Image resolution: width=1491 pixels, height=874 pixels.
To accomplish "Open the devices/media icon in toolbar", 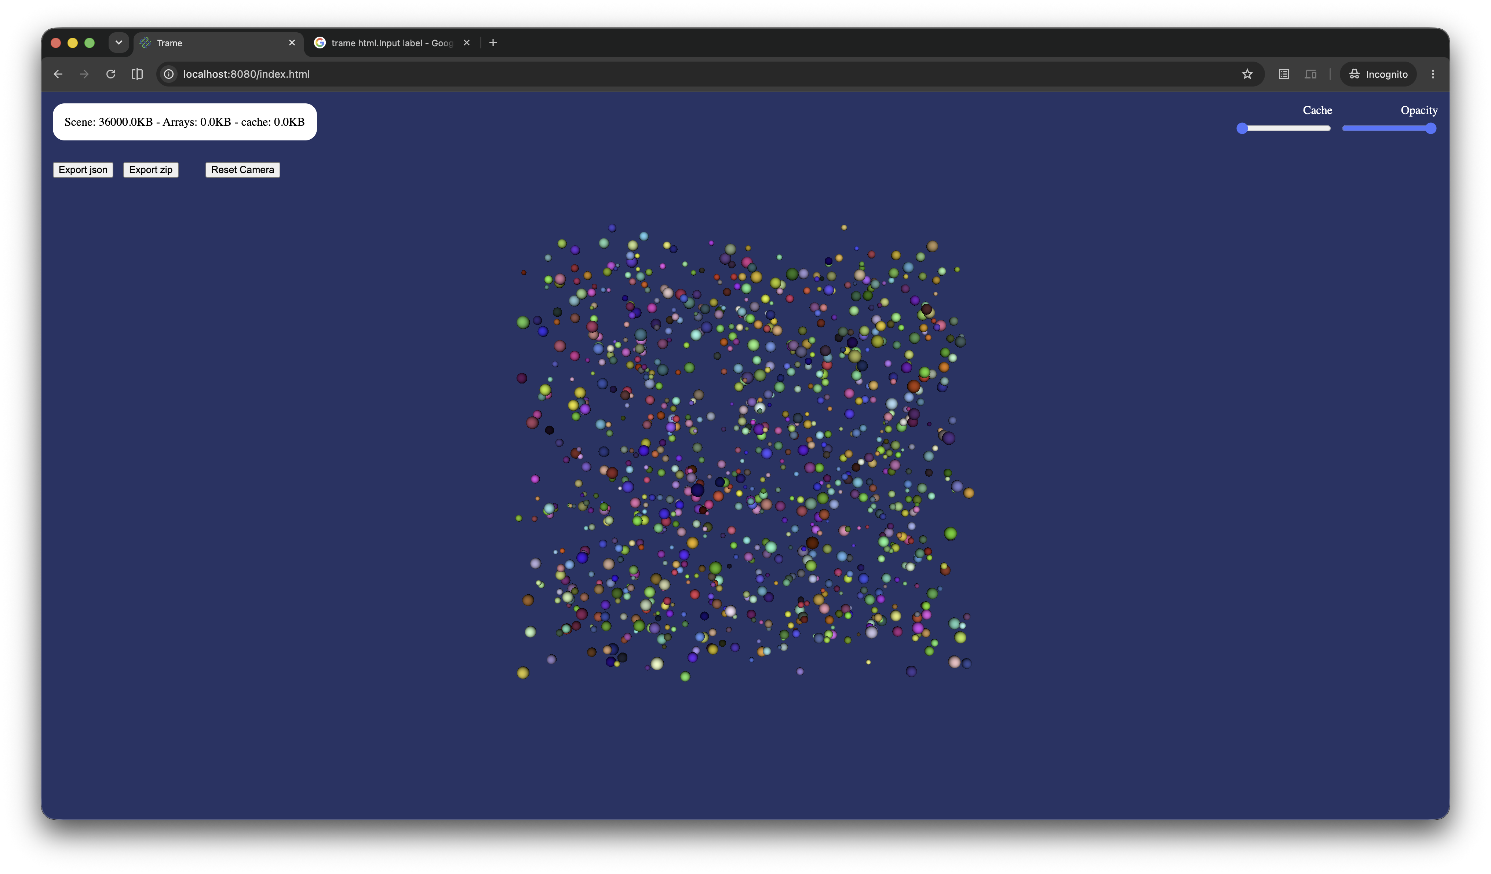I will pyautogui.click(x=1310, y=74).
